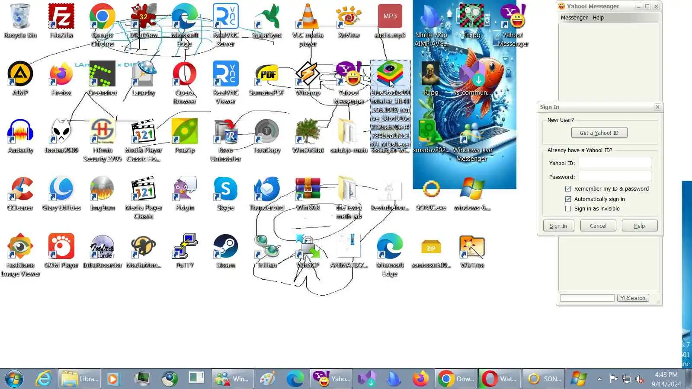This screenshot has height=389, width=692.
Task: Open the Audacity desktop shortcut
Action: 20,136
